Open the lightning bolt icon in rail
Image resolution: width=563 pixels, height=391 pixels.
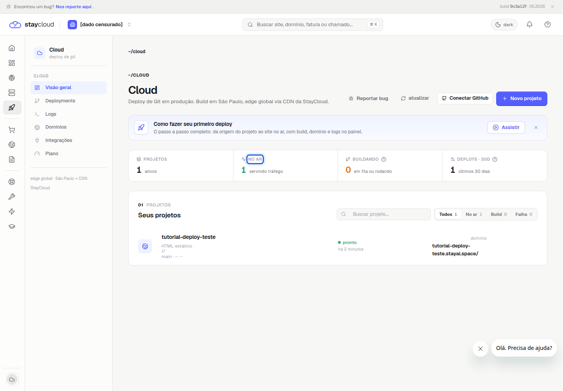(12, 212)
